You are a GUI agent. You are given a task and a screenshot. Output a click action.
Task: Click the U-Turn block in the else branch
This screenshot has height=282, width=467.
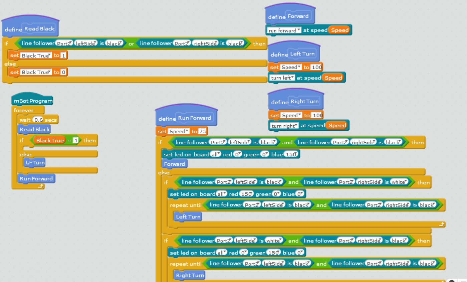click(35, 163)
